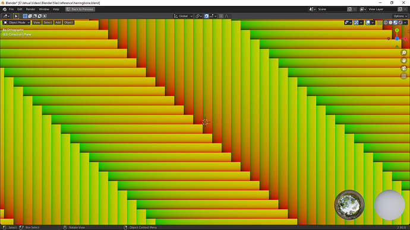This screenshot has width=410, height=230.
Task: Toggle perspective/orthographic grid icon
Action: [x=403, y=76]
